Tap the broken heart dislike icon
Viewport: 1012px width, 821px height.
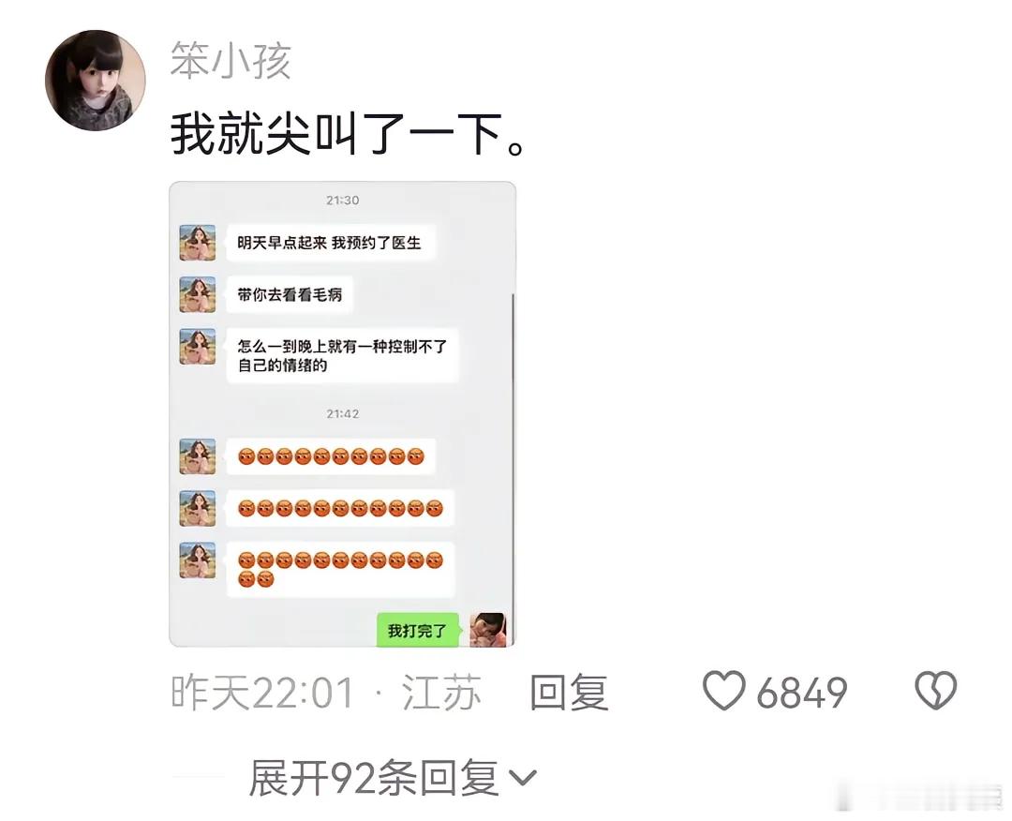tap(936, 691)
